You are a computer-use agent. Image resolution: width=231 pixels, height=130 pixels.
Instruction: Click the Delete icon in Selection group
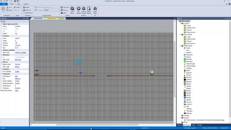[24, 7]
